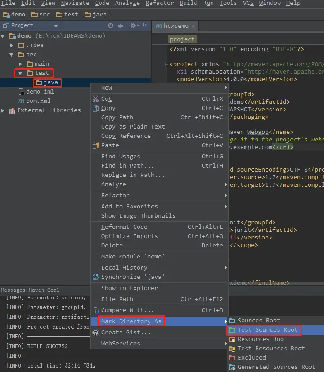Click the Excluded red folder icon
The width and height of the screenshot is (324, 372).
(x=232, y=358)
